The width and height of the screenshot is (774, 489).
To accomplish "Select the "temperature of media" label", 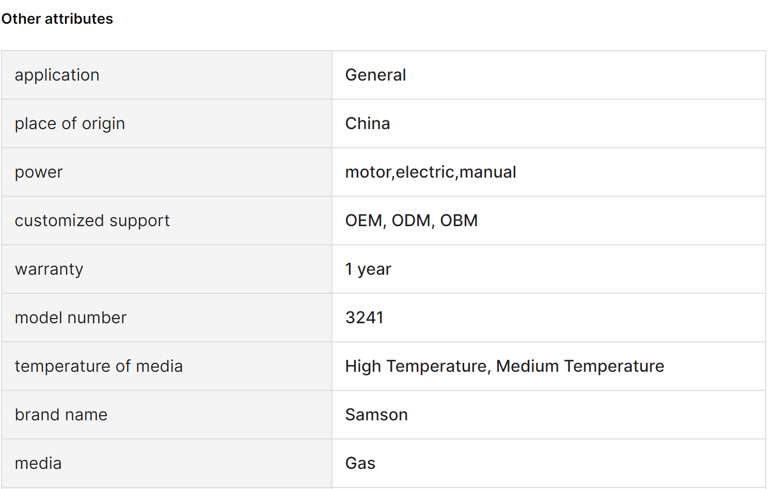I will (99, 367).
